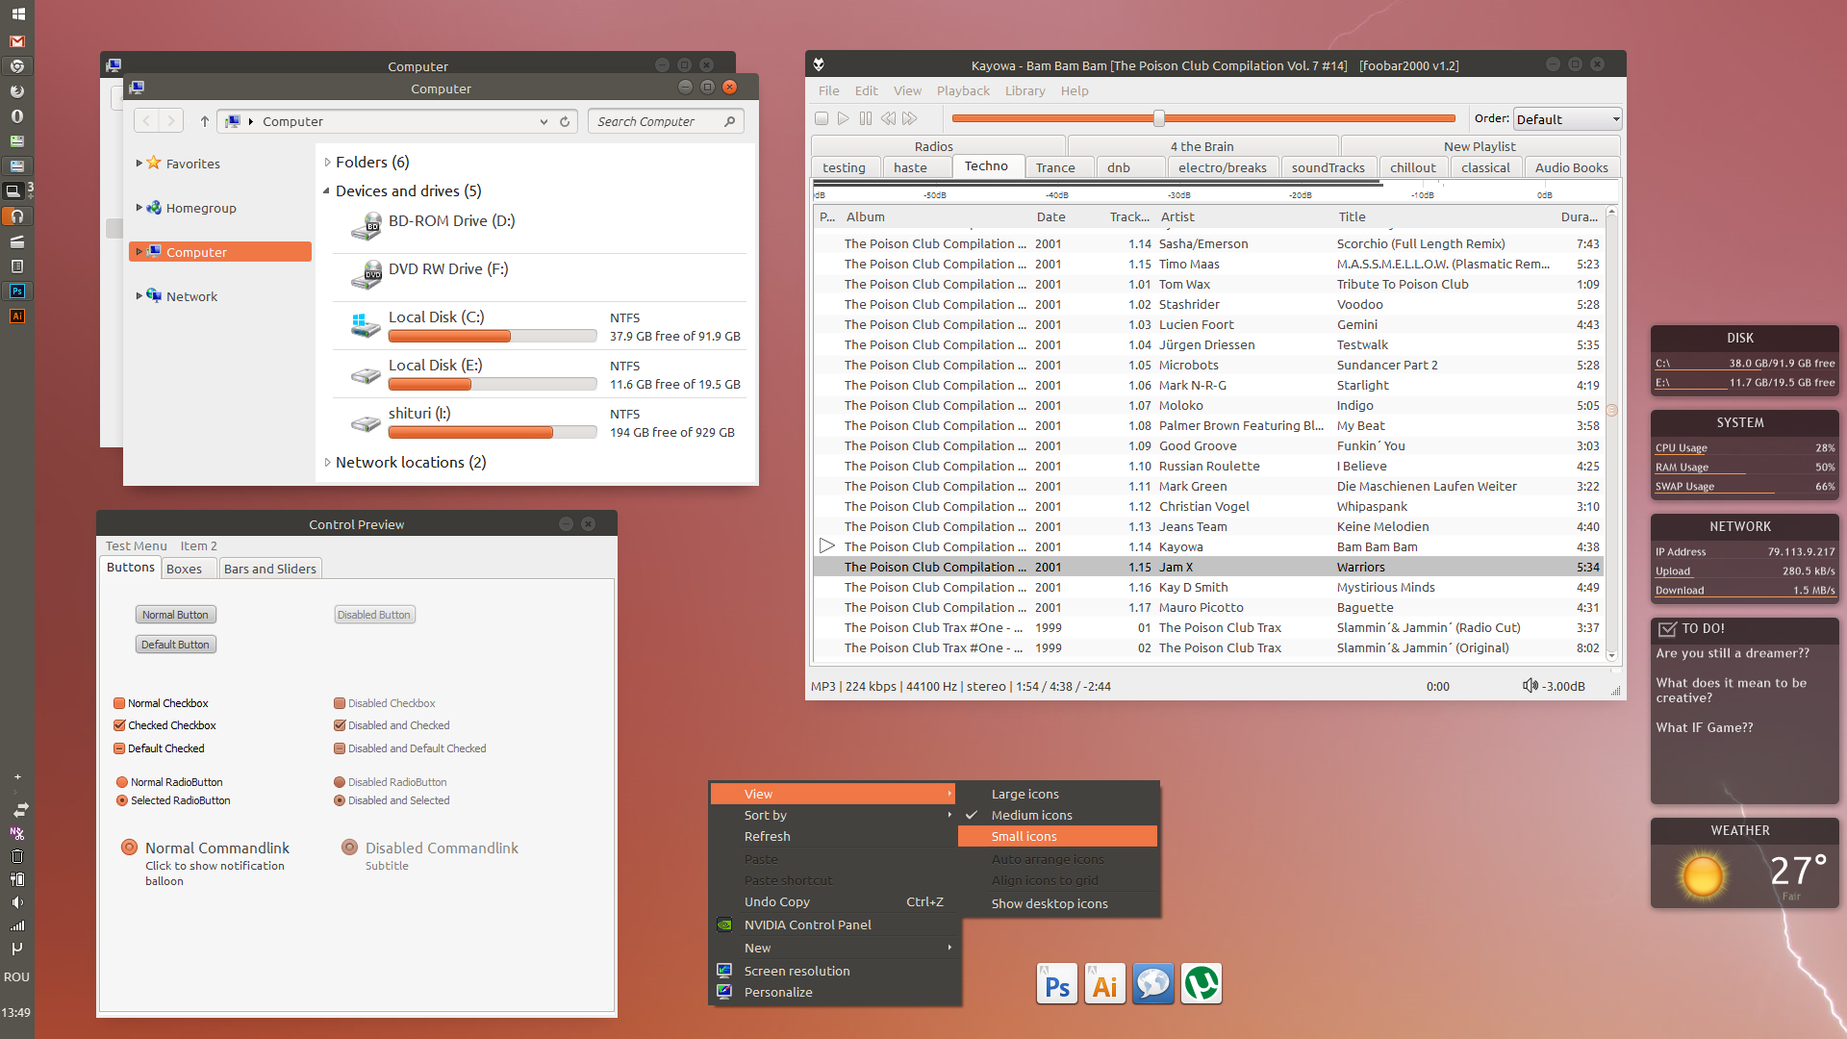The image size is (1847, 1039).
Task: Go up one level in explorer
Action: (x=205, y=121)
